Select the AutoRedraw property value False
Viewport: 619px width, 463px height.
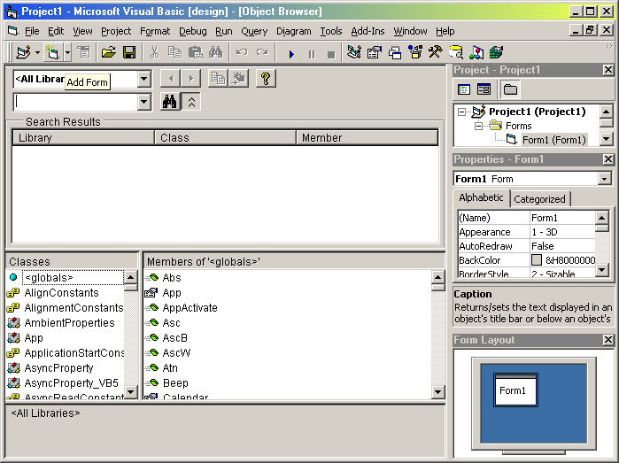pos(562,246)
